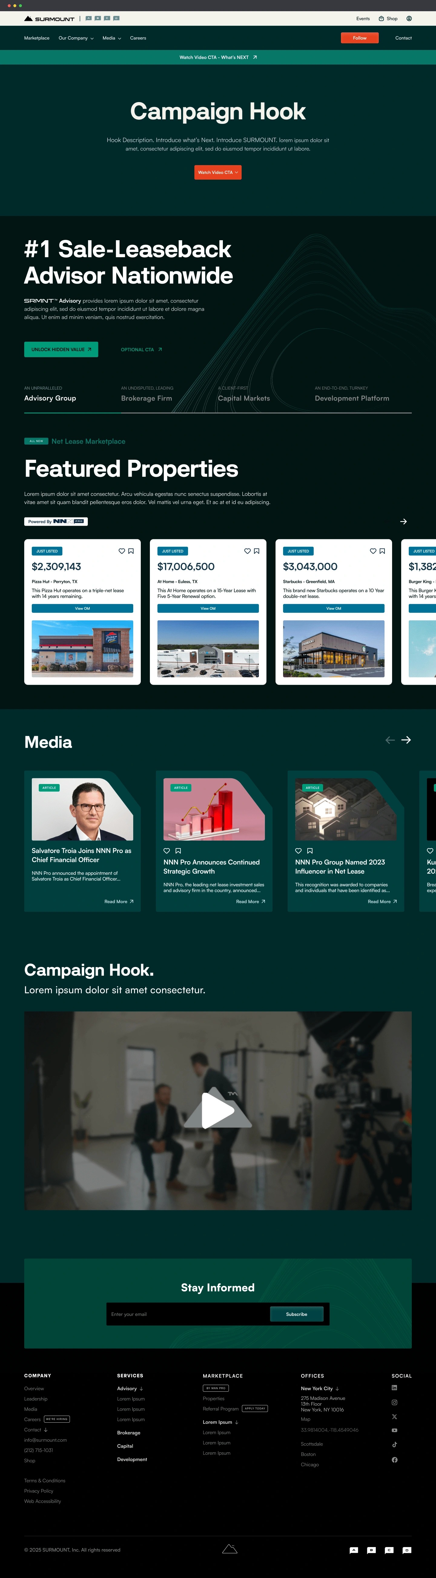
Task: Open the Salvatore Troia article image
Action: (82, 809)
